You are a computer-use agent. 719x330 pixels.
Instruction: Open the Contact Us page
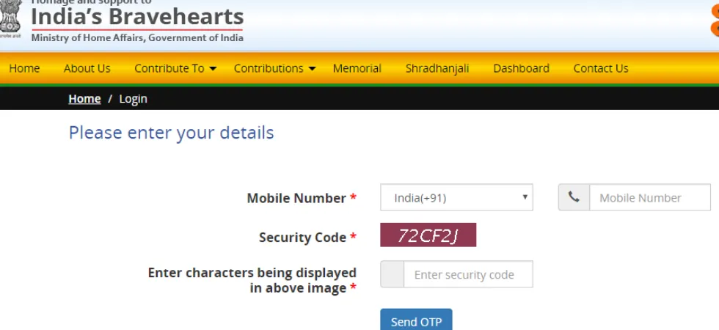coord(601,68)
